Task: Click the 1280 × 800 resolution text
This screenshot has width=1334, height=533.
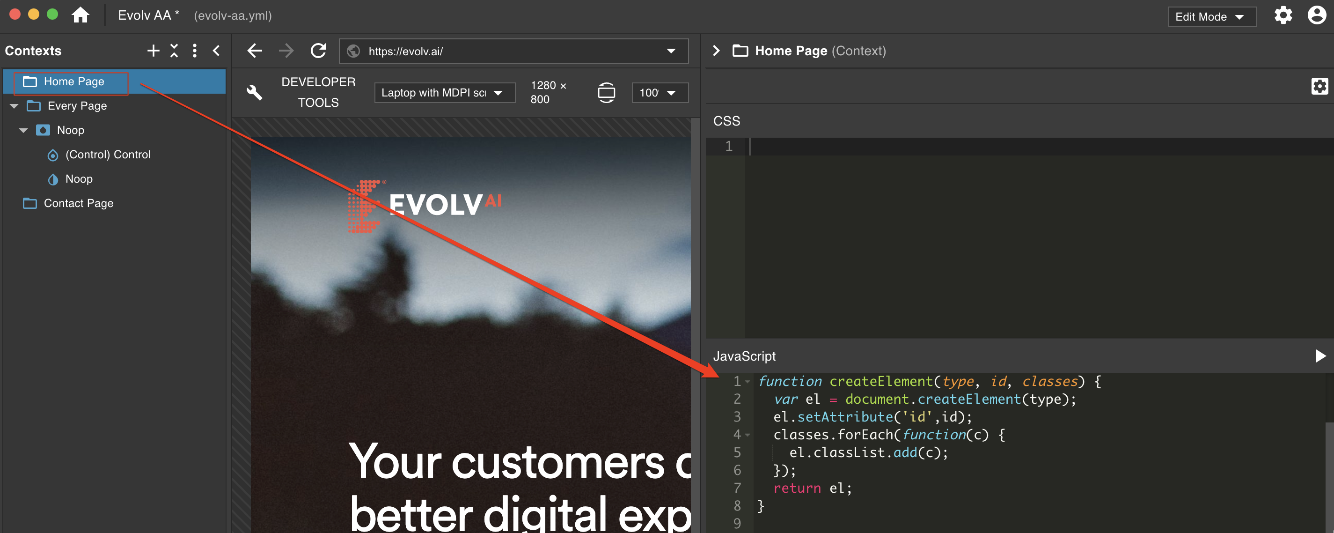Action: click(548, 92)
